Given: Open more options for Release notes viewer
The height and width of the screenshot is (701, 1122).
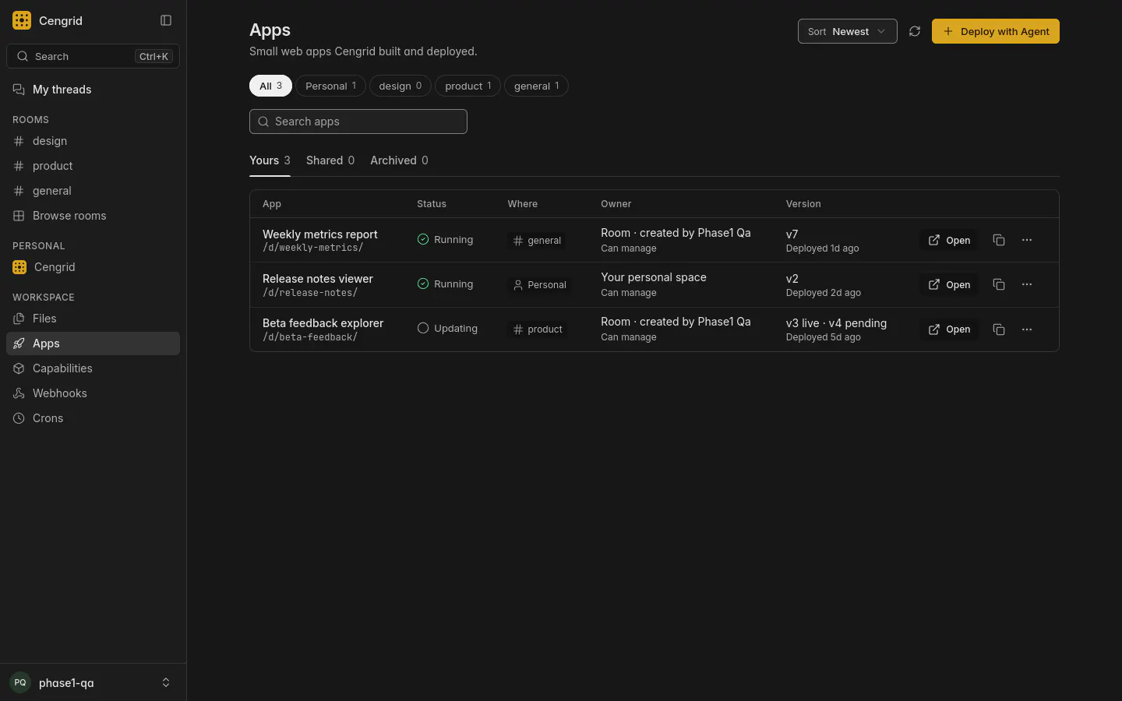Looking at the screenshot, I should (1027, 284).
